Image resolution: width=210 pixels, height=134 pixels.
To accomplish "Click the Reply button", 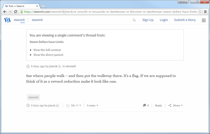I will (158, 105).
